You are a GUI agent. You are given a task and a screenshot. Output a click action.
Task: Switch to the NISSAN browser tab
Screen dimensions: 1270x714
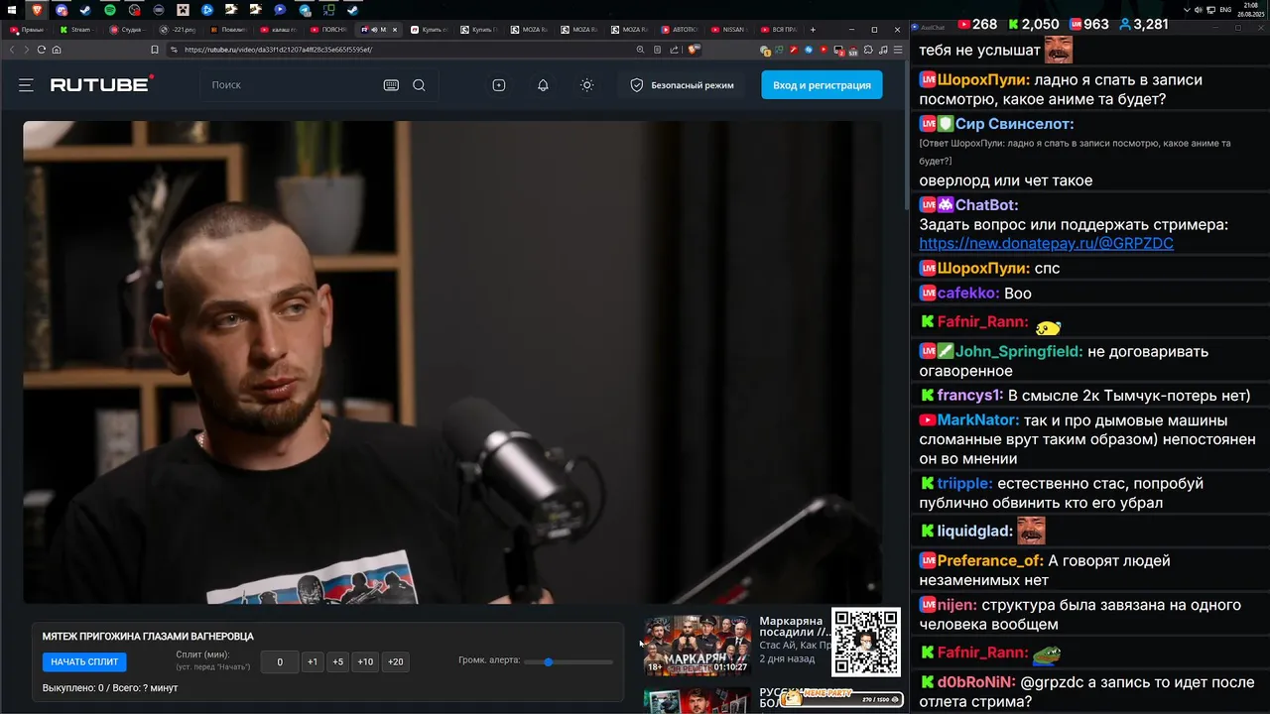tap(731, 30)
